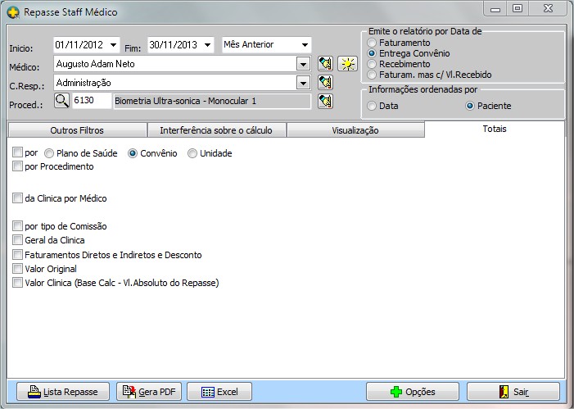Enable the 'por Procedimento' checkbox
This screenshot has height=409, width=574.
coord(18,166)
